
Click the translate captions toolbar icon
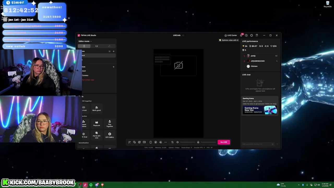coord(134,142)
